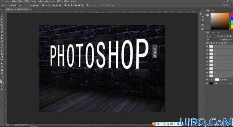233x127 pixels.
Task: Open the 3D menu
Action: (x=53, y=1)
